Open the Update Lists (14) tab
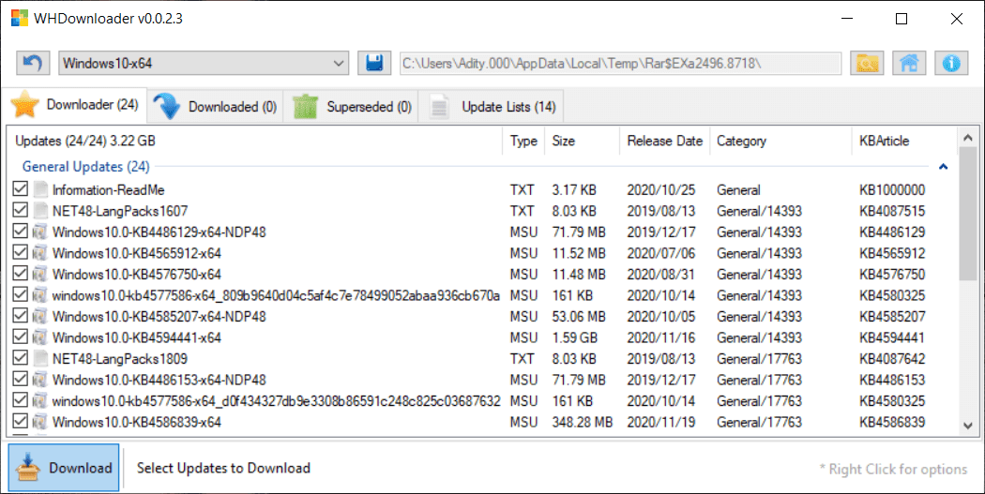The width and height of the screenshot is (985, 494). [x=492, y=107]
